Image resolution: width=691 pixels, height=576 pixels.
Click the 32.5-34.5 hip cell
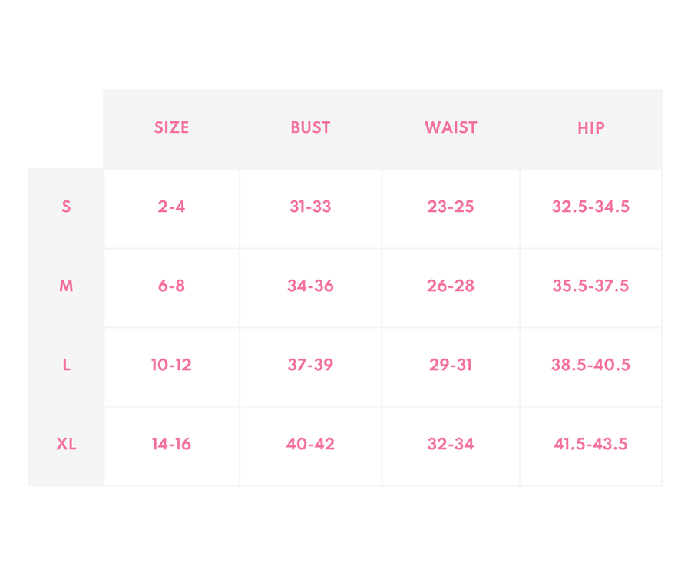pos(590,207)
